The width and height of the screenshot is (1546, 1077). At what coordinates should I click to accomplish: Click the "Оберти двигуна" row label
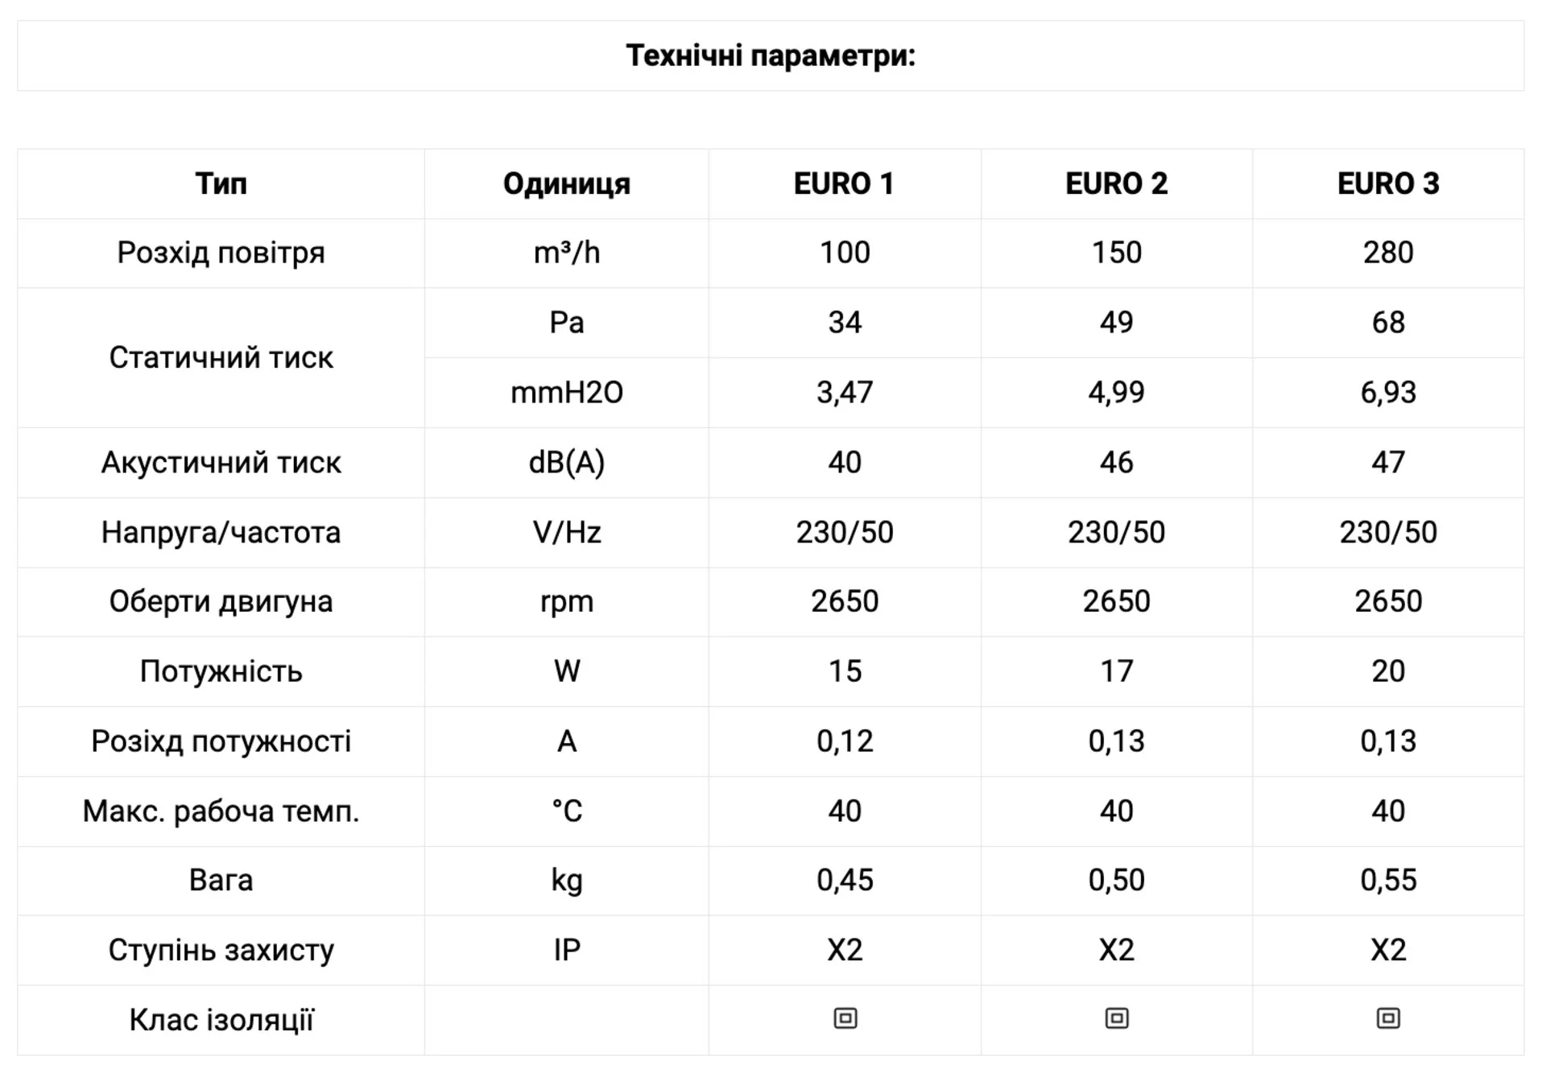point(221,601)
